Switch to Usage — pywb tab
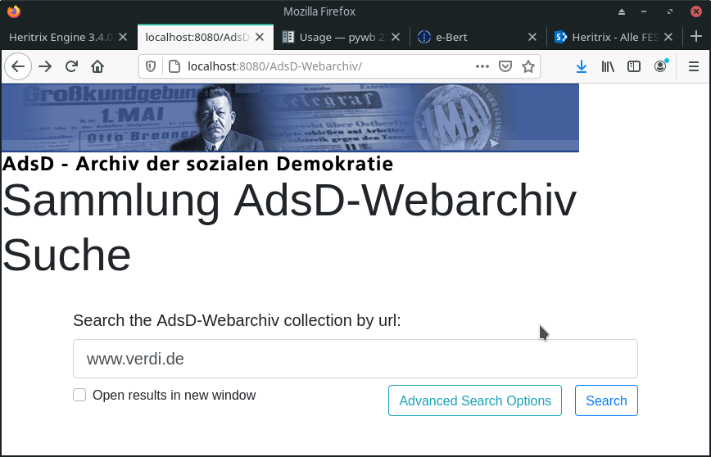The width and height of the screenshot is (711, 457). pos(342,37)
